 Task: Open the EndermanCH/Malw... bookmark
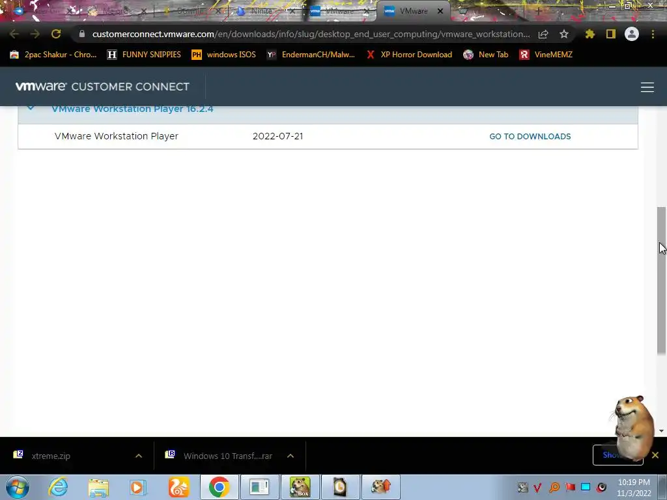(311, 55)
